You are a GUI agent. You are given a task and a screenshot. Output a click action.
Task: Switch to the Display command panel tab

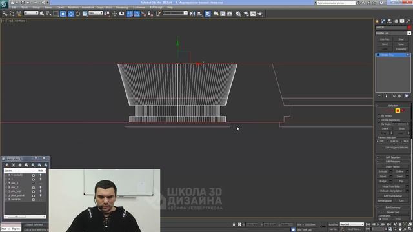click(x=402, y=21)
